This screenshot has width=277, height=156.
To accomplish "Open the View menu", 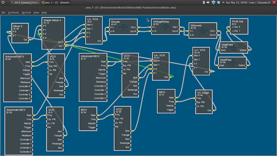I will 36,12.
